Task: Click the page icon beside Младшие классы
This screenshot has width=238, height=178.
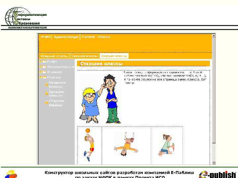Action: tap(47, 84)
